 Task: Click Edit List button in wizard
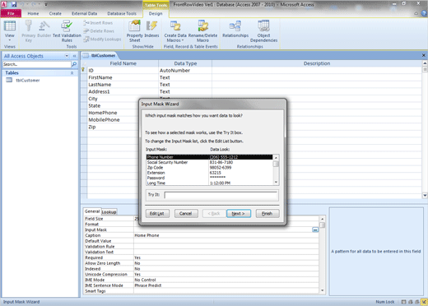click(157, 213)
